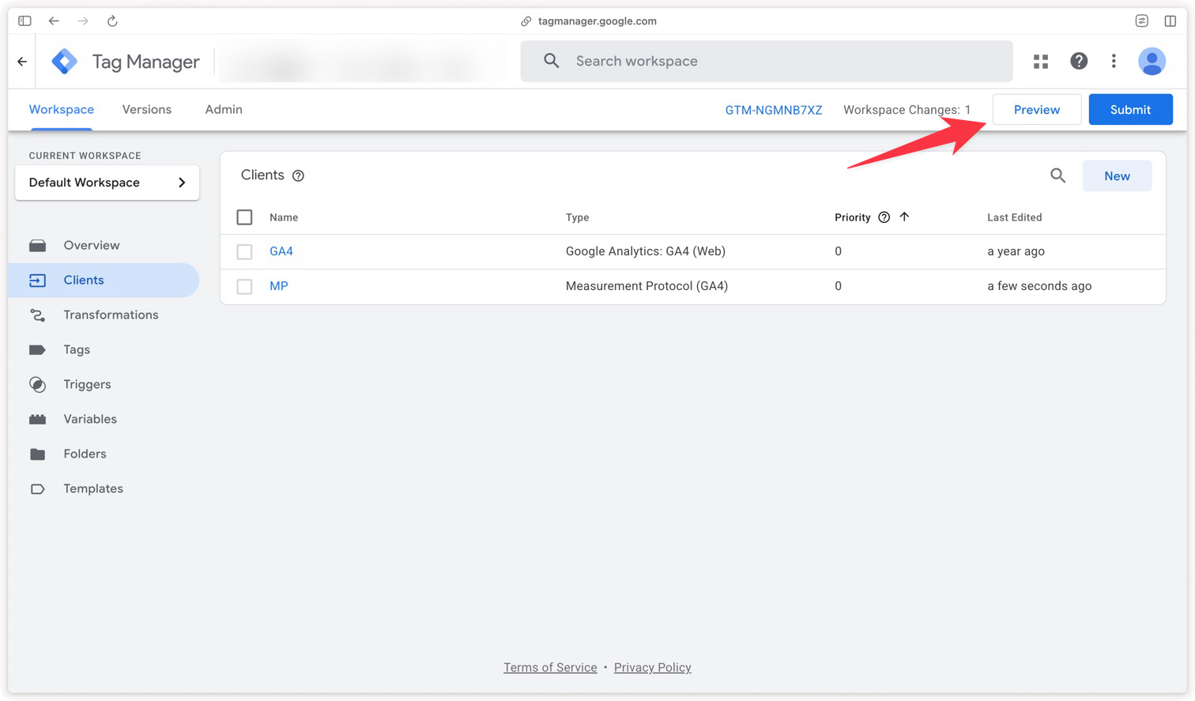Open the user account avatar
The image size is (1195, 701).
tap(1152, 61)
